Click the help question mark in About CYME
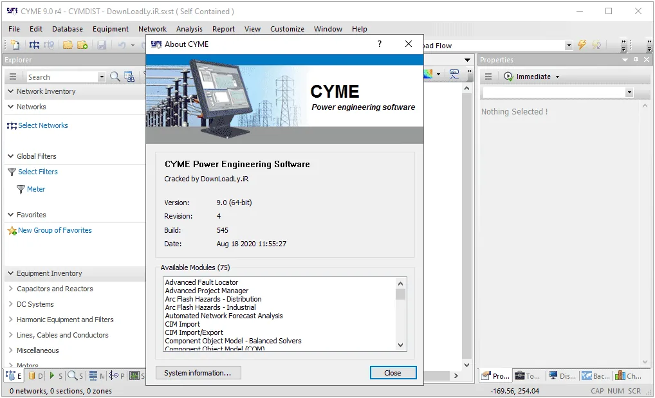Screen dimensions: 655x398 click(x=380, y=44)
